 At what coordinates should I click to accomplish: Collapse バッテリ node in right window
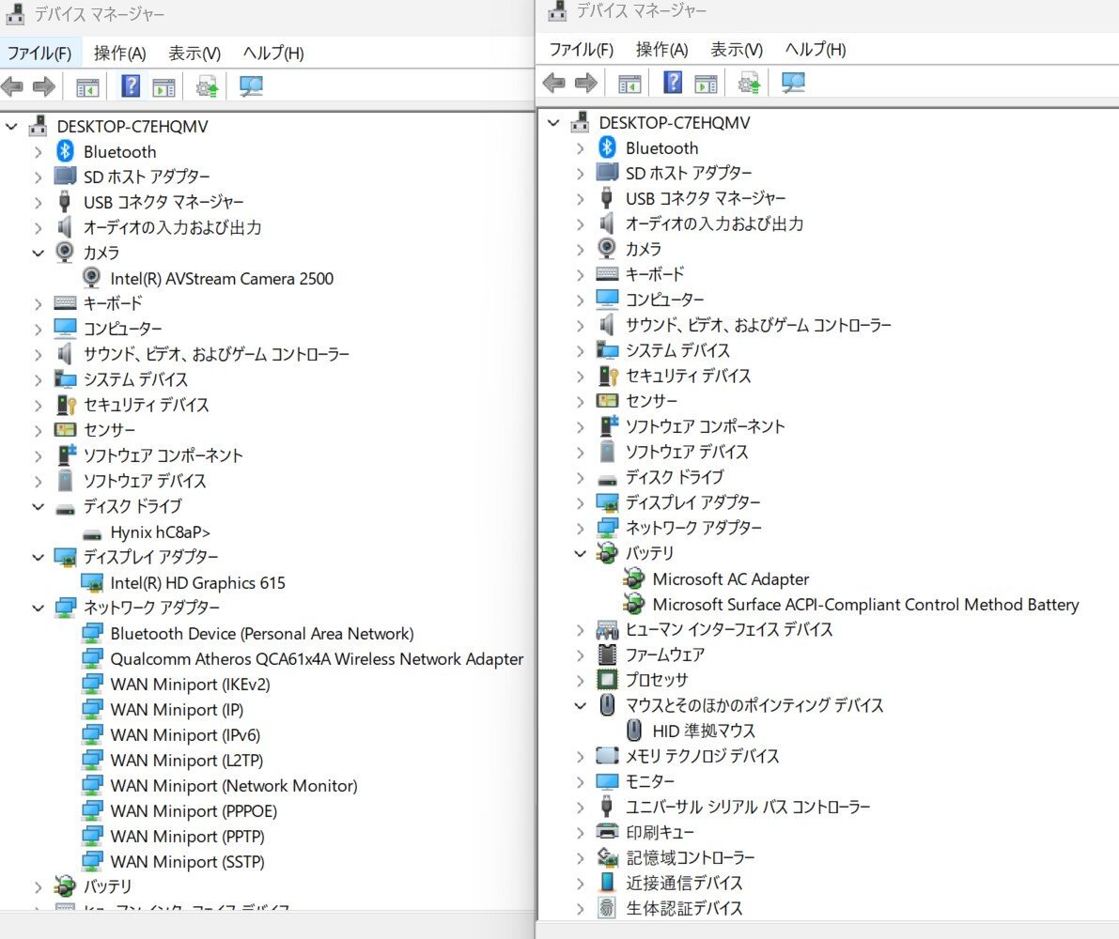(581, 553)
